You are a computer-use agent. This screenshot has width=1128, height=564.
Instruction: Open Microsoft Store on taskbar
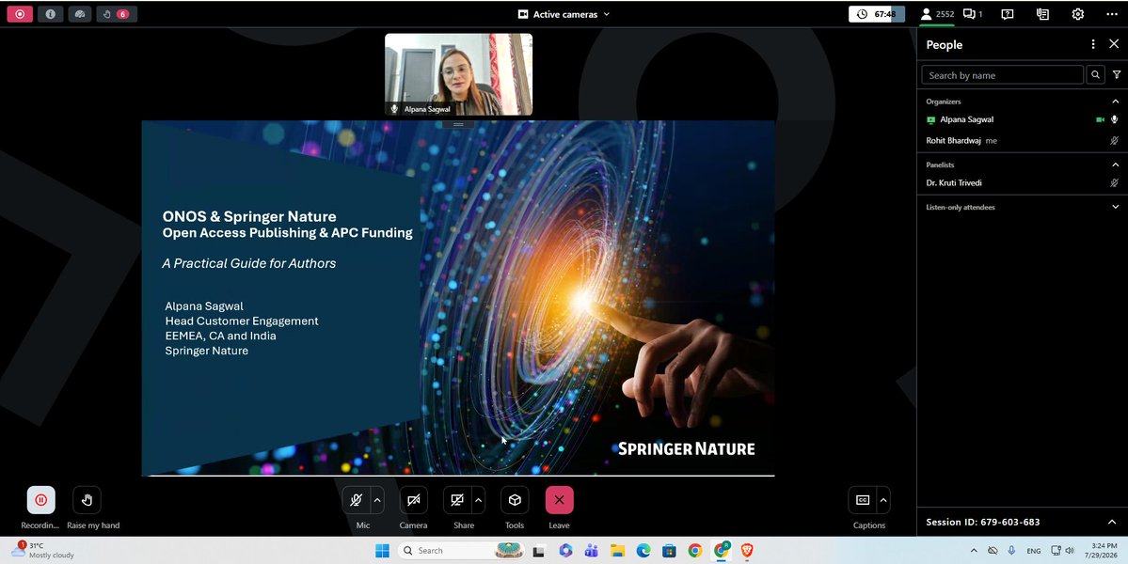pos(669,551)
